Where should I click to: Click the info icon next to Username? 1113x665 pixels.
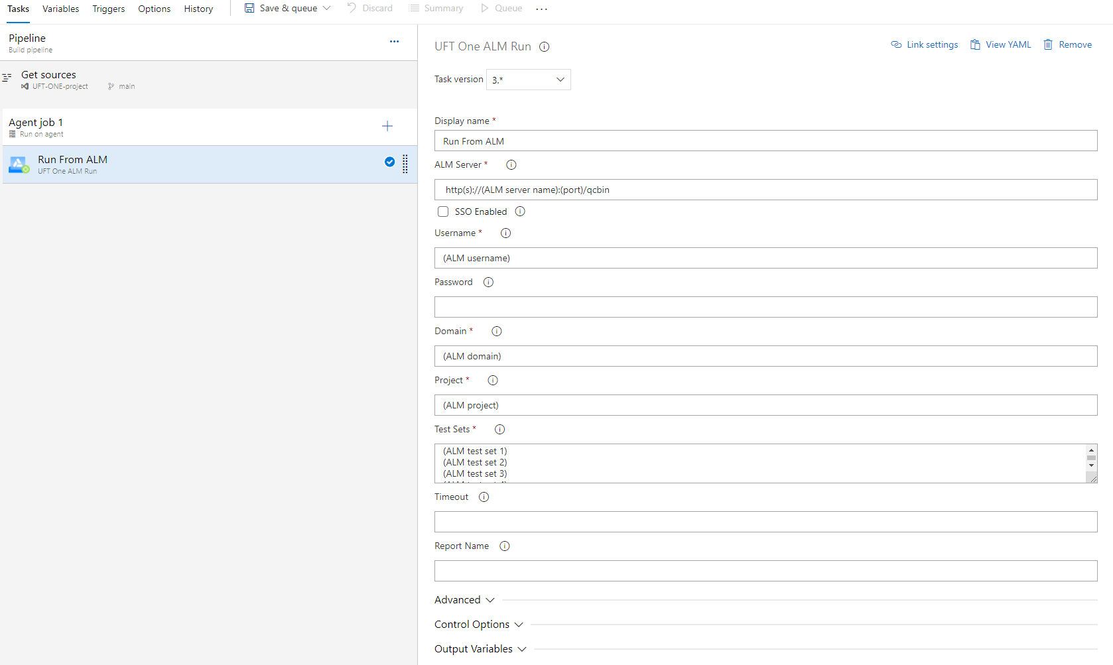click(x=505, y=233)
